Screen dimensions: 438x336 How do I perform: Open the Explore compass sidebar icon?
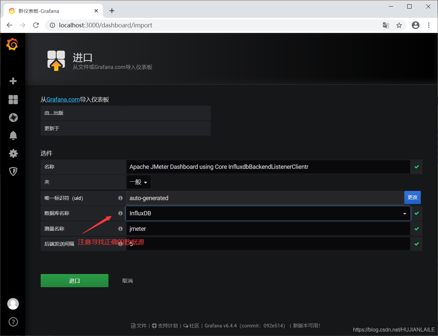coord(13,118)
